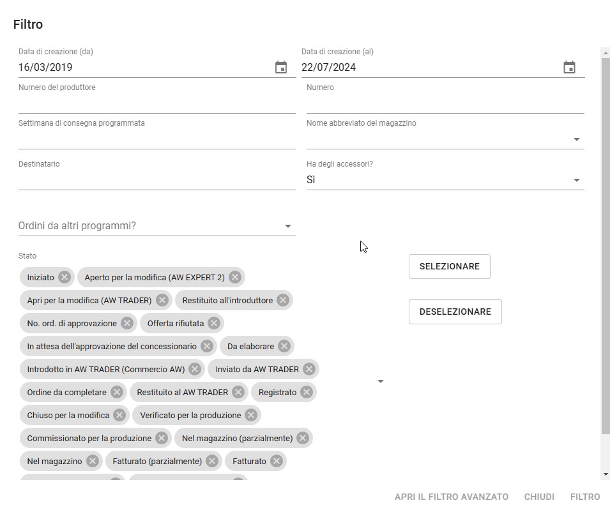
Task: Remove the Nel magazzino status chip
Action: [x=93, y=461]
